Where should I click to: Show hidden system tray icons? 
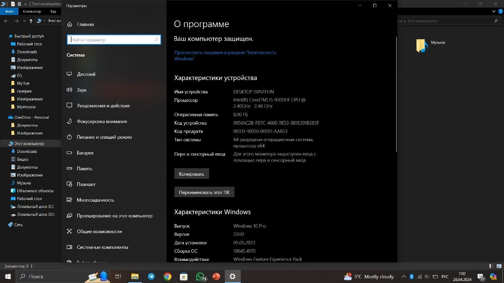(403, 276)
